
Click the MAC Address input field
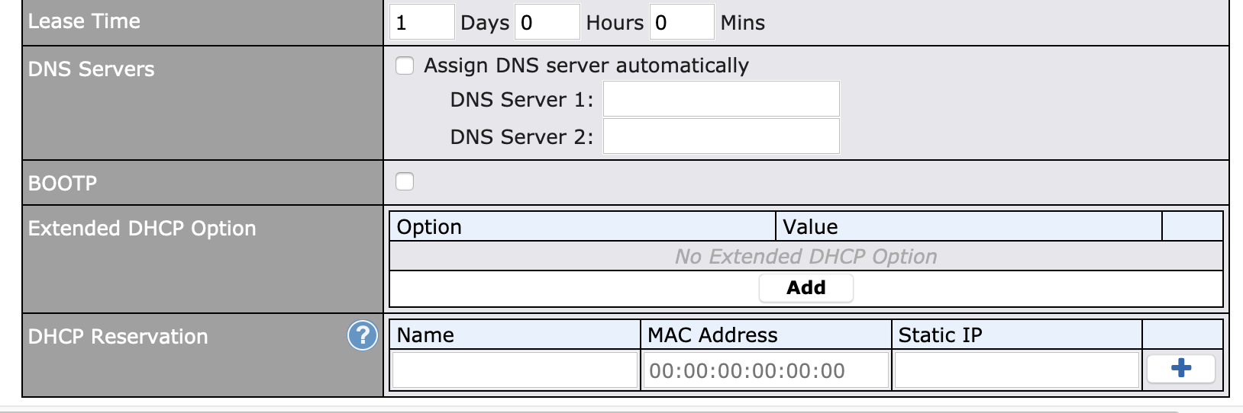click(x=767, y=370)
